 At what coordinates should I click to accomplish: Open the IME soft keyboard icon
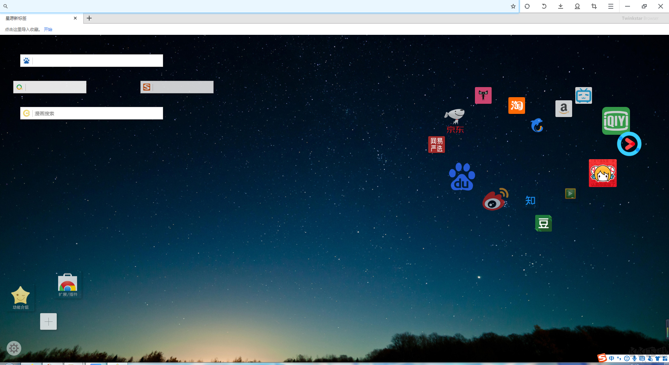click(642, 358)
